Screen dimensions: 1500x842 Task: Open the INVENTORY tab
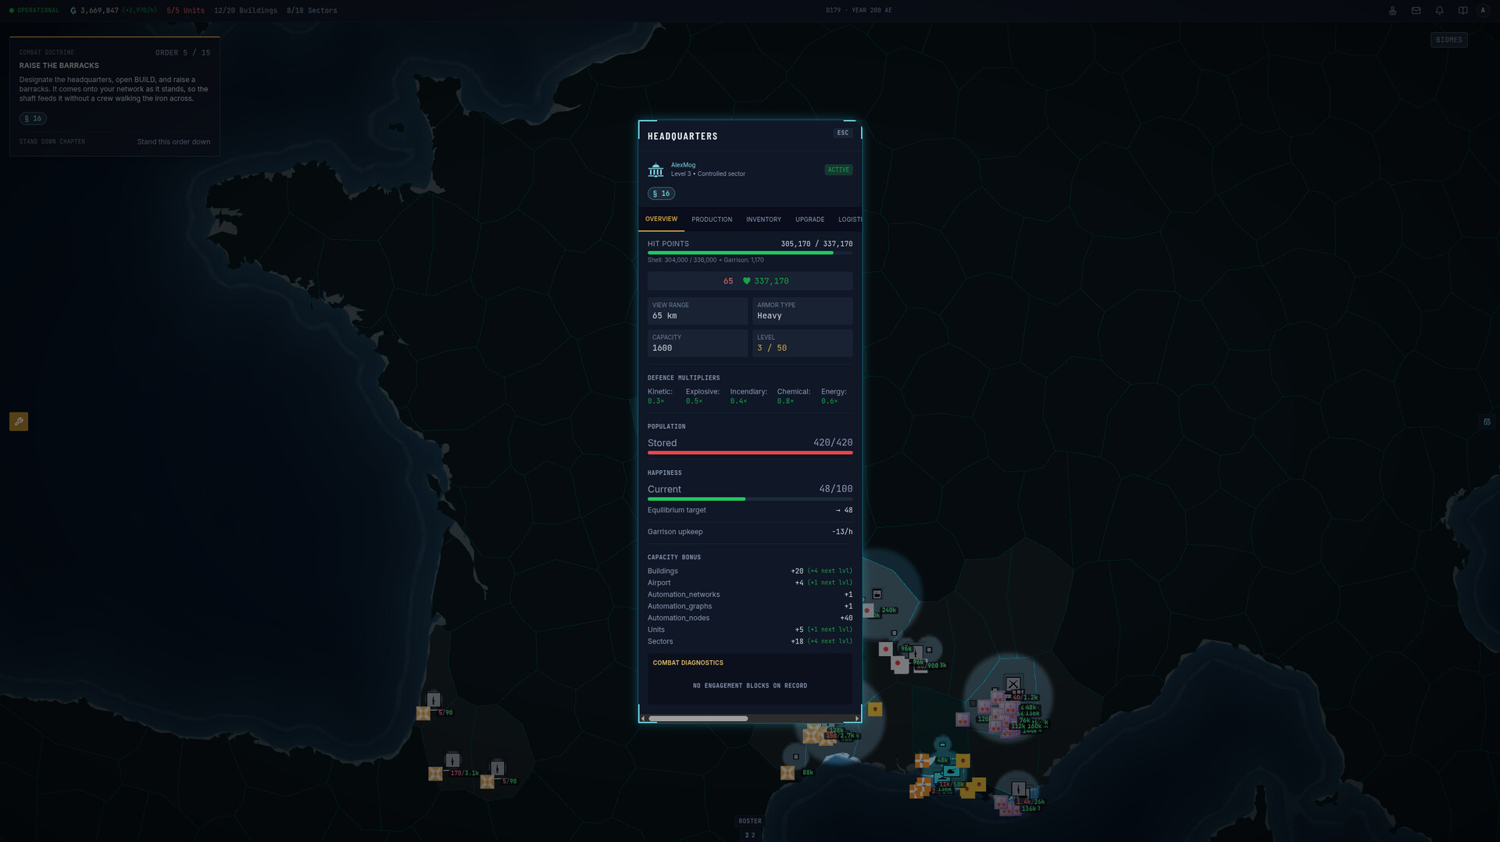763,219
